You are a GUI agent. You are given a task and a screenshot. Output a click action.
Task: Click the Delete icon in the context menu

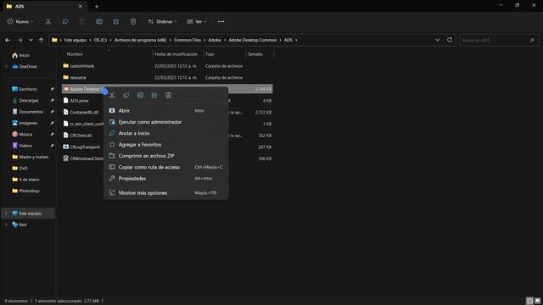tap(168, 96)
